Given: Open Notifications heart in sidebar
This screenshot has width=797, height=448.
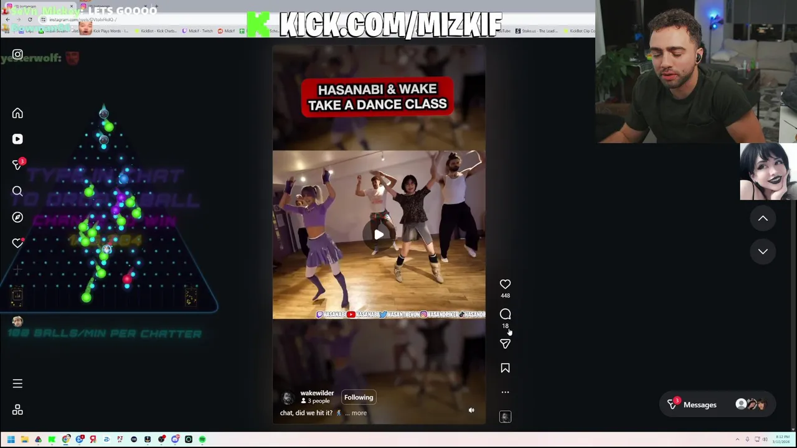Looking at the screenshot, I should coord(17,243).
